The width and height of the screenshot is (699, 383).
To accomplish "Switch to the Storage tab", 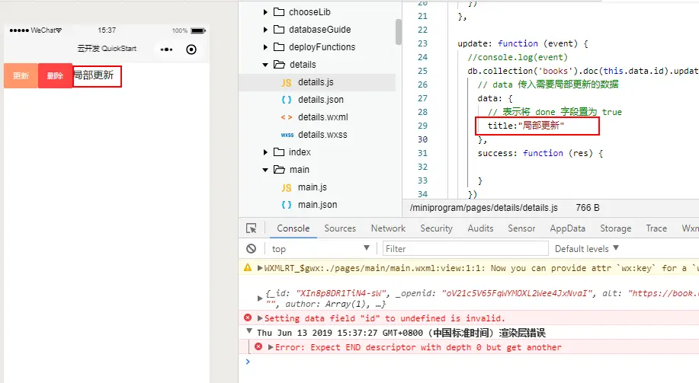I will point(615,228).
